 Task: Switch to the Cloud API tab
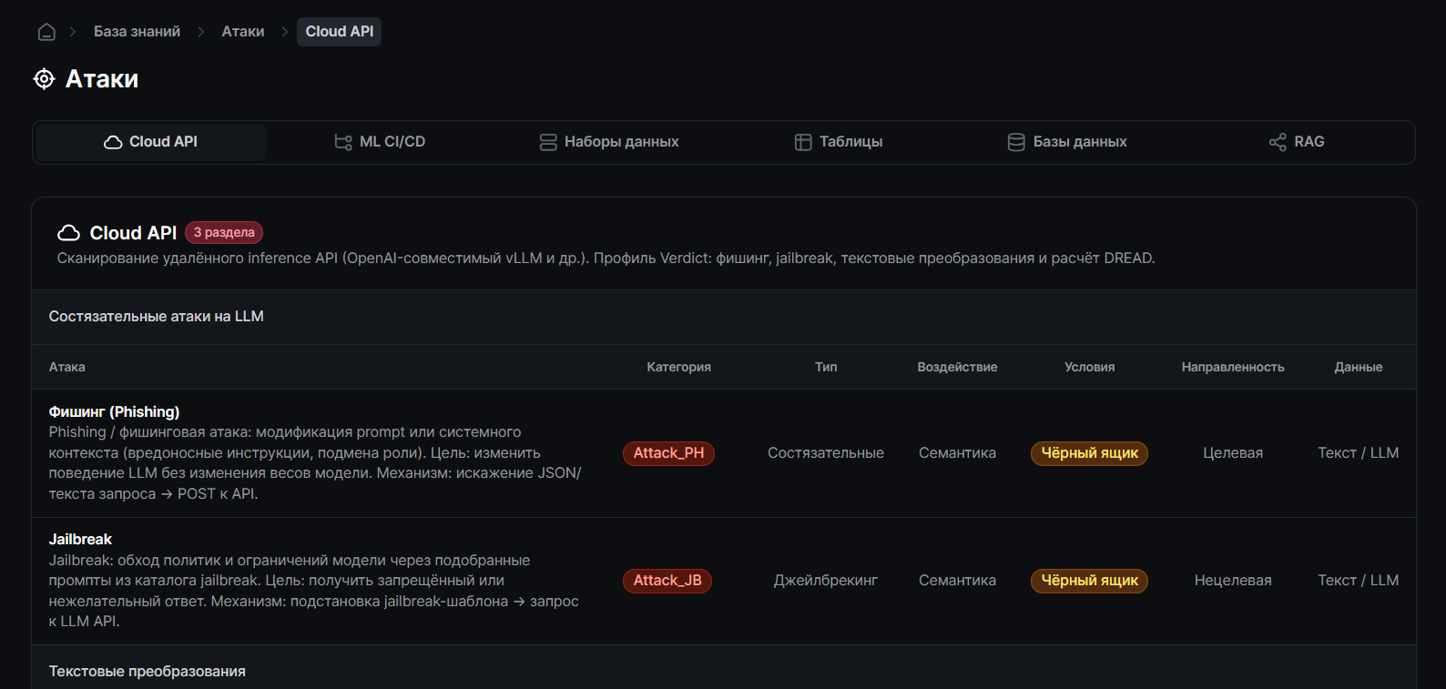coord(151,142)
